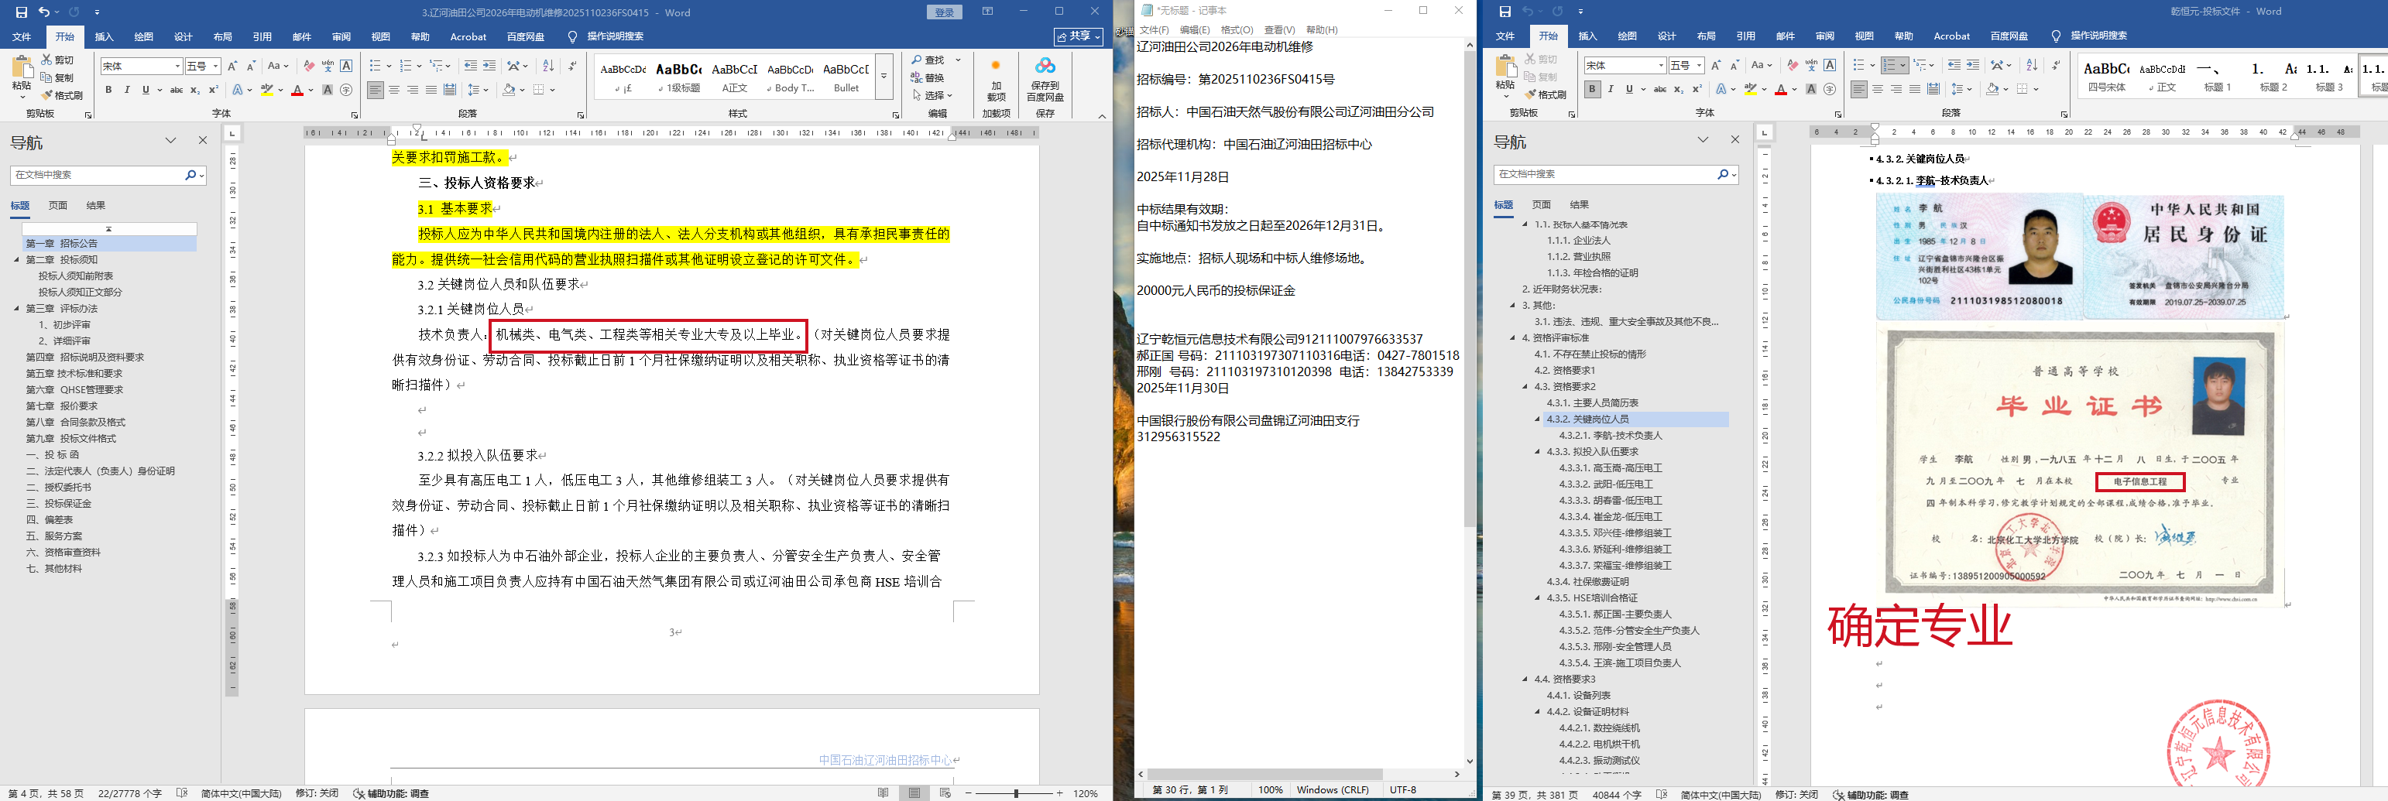The height and width of the screenshot is (801, 2388).
Task: Collapse 第三章 评标办法 in left navigation pane
Action: coord(17,308)
